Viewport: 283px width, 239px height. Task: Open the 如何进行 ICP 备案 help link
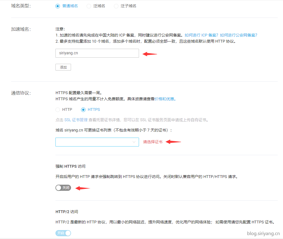point(202,35)
